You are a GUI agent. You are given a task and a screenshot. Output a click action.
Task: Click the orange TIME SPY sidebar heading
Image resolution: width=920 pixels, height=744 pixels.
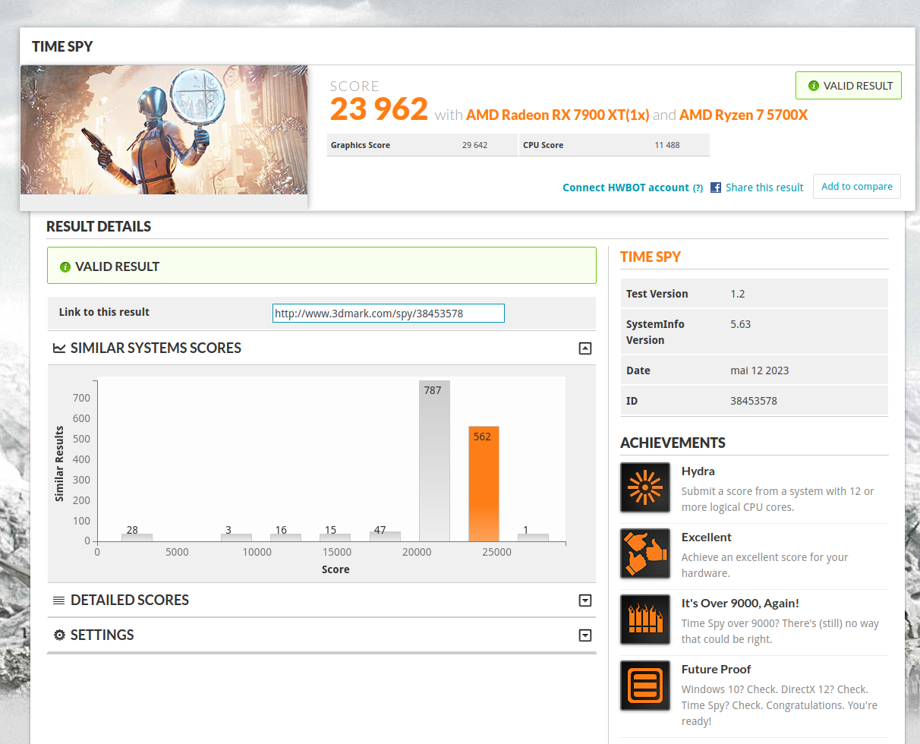[651, 257]
